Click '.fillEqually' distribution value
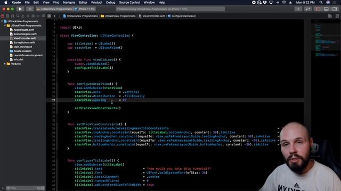 134,96
